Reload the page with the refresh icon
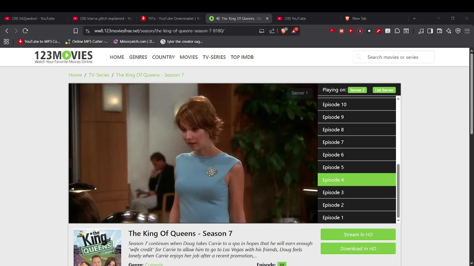The width and height of the screenshot is (474, 266). pos(25,31)
